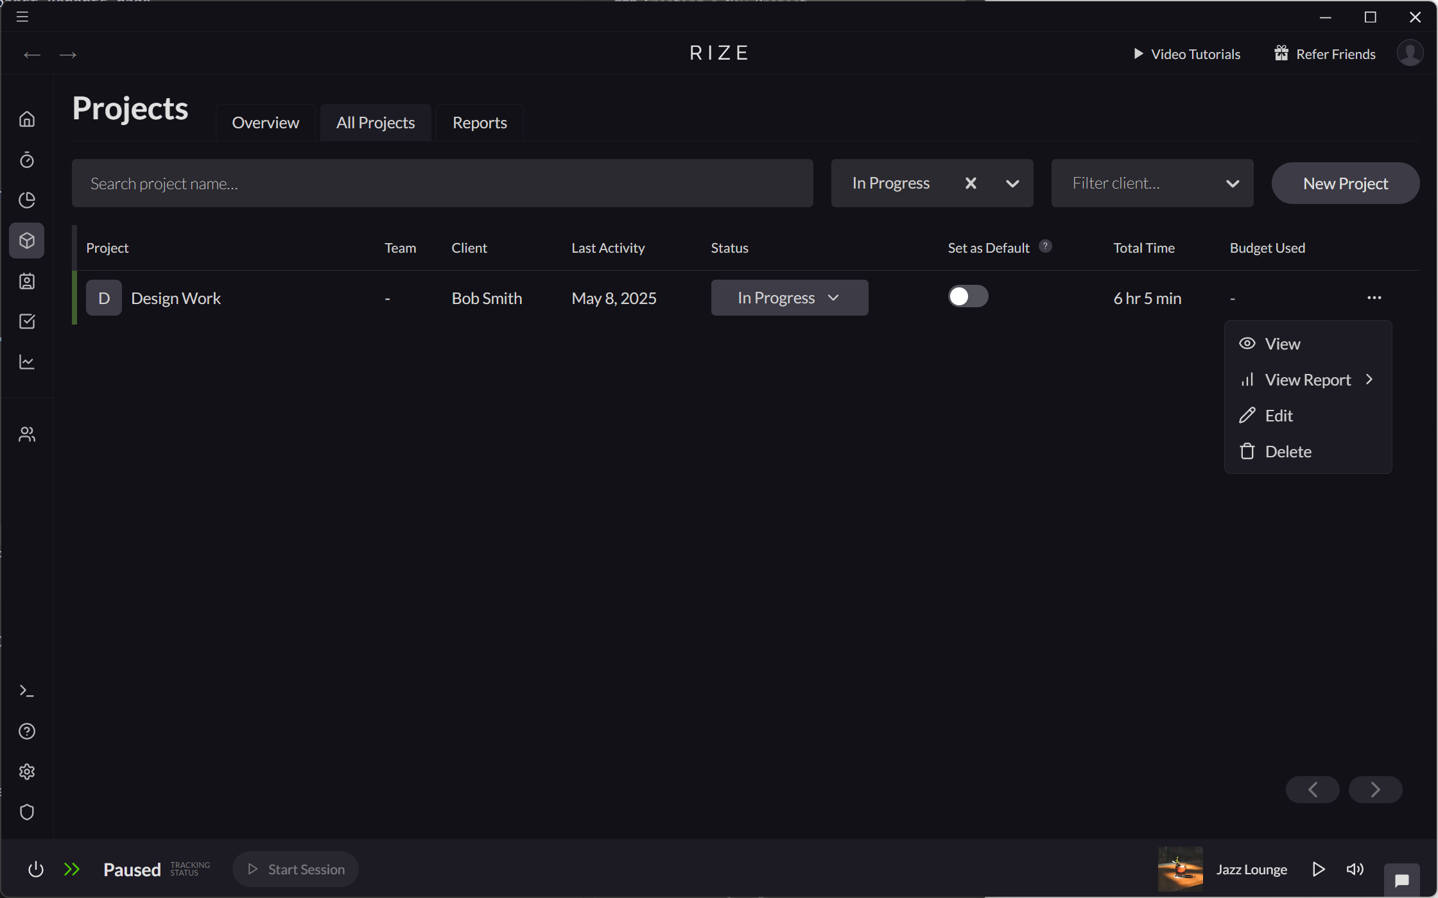The height and width of the screenshot is (898, 1438).
Task: Open the privacy shield icon
Action: (x=27, y=812)
